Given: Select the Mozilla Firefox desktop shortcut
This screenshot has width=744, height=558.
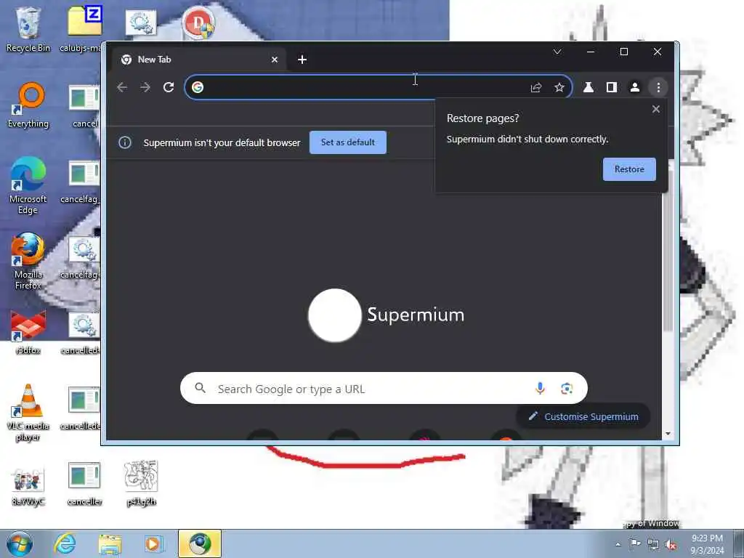Looking at the screenshot, I should click(28, 261).
